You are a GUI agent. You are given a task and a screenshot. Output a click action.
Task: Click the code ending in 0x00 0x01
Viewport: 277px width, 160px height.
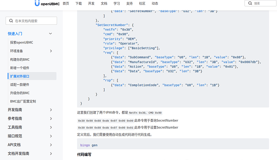click(106, 127)
